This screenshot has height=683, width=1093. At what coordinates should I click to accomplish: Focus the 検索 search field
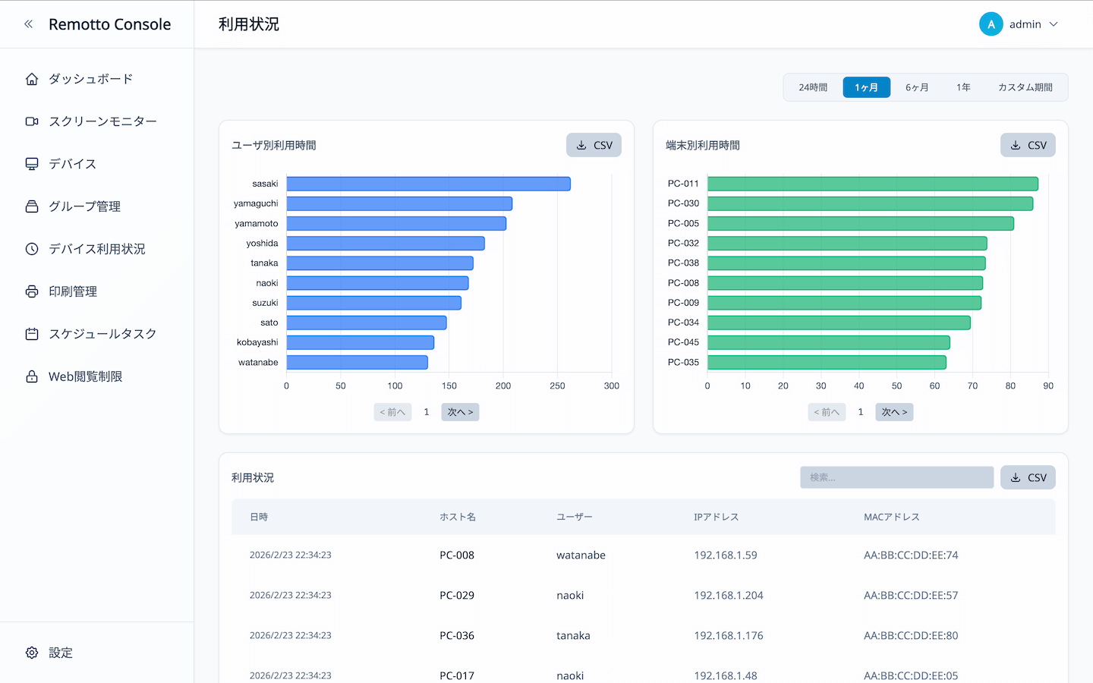click(896, 477)
